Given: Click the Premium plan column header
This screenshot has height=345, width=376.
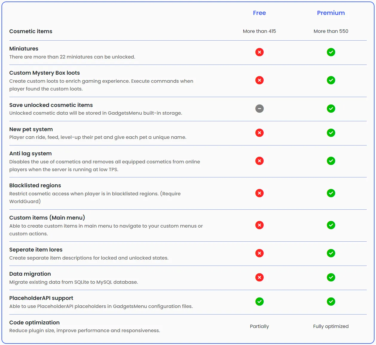Looking at the screenshot, I should (331, 13).
